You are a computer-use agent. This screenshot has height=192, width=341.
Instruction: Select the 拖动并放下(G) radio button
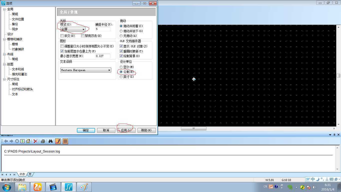click(121, 31)
